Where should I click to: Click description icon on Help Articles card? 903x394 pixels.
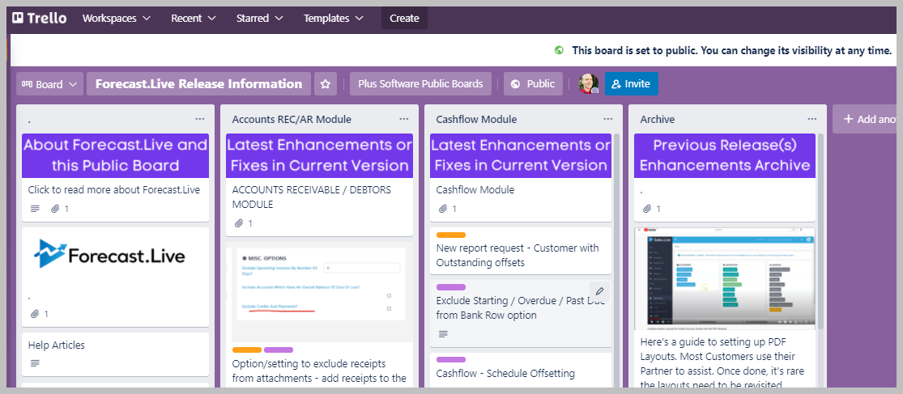pyautogui.click(x=35, y=363)
